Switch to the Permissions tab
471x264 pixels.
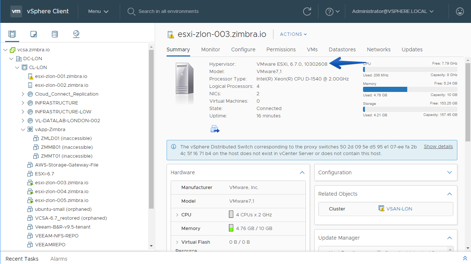point(281,49)
